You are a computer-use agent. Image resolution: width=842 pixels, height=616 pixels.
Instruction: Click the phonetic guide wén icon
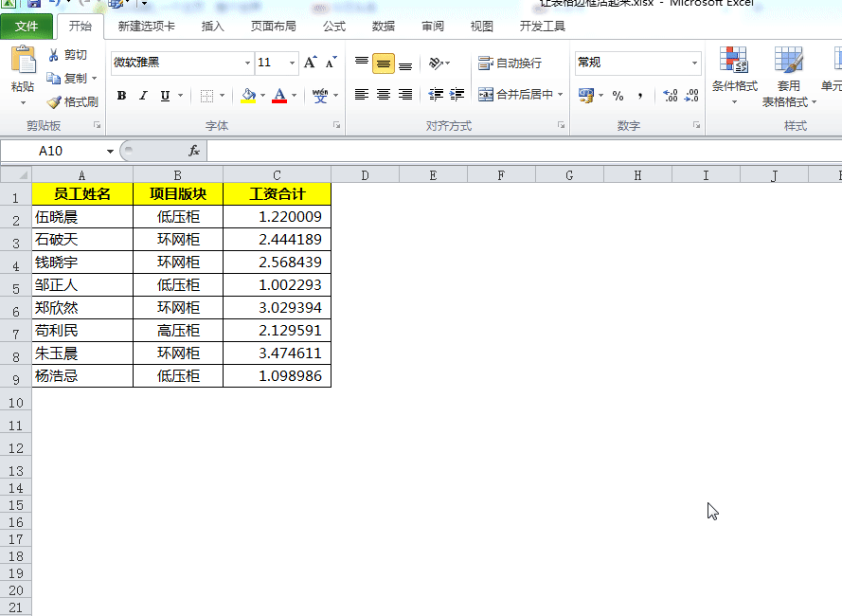tap(320, 96)
